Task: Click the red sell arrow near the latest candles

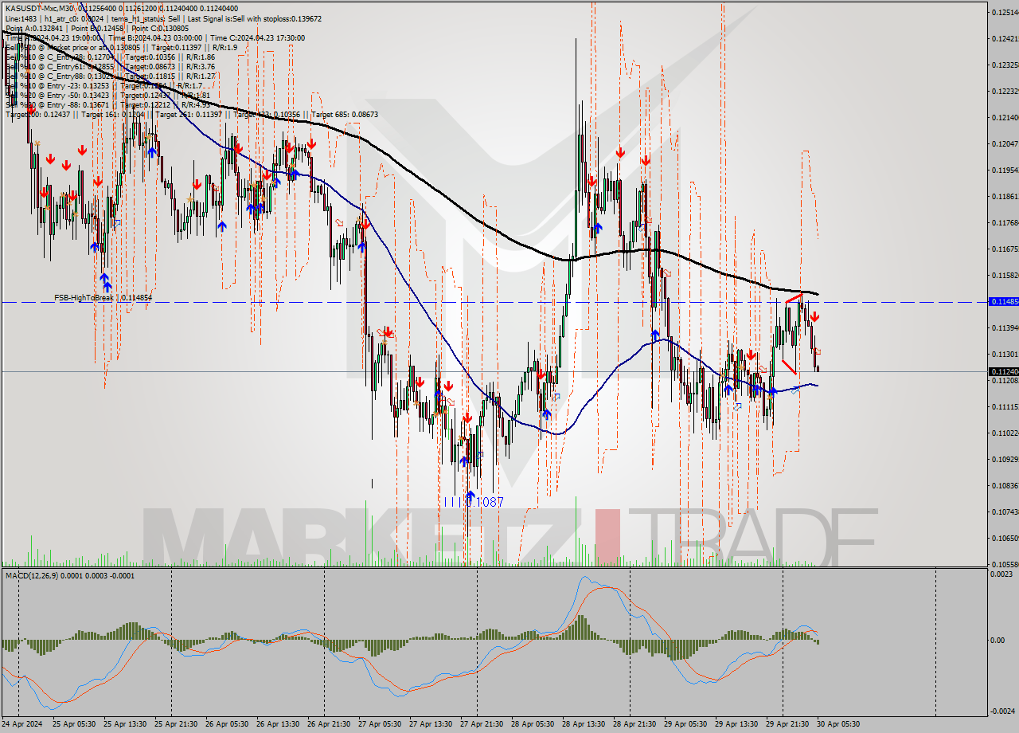Action: (x=814, y=317)
